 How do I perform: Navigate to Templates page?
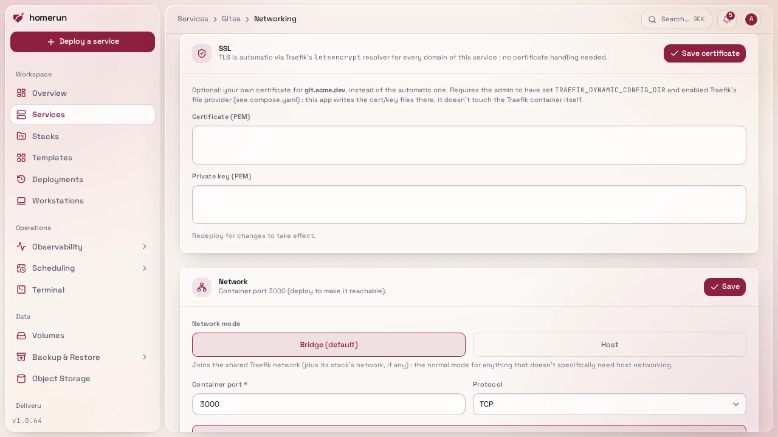point(83,158)
